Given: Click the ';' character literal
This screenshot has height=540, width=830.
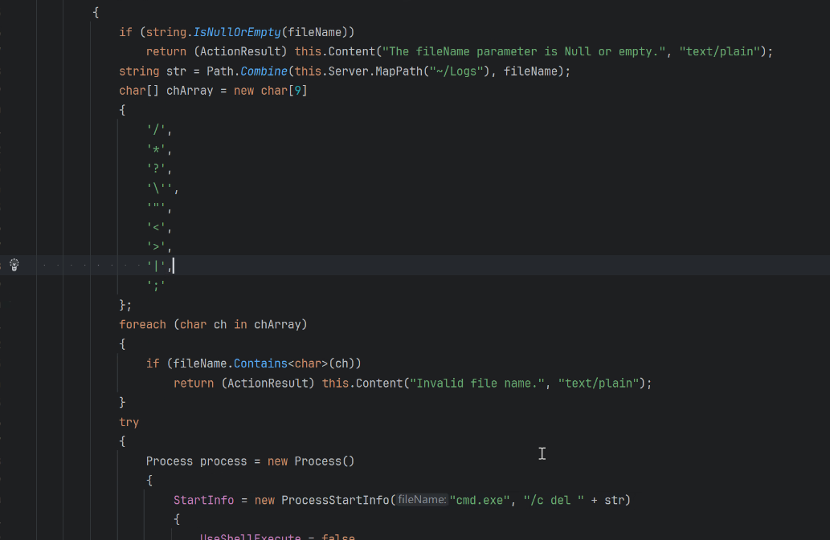Looking at the screenshot, I should (x=156, y=286).
